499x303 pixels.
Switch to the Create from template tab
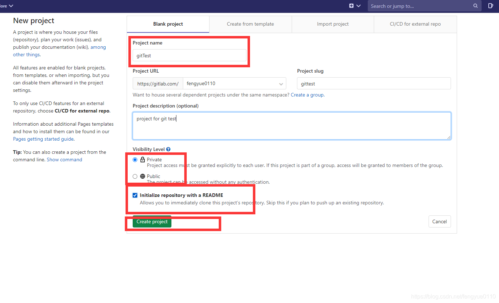[250, 24]
